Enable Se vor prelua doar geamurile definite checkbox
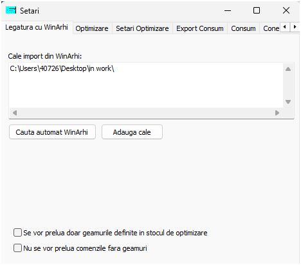Screen dimensions: 301x265 (x=17, y=233)
